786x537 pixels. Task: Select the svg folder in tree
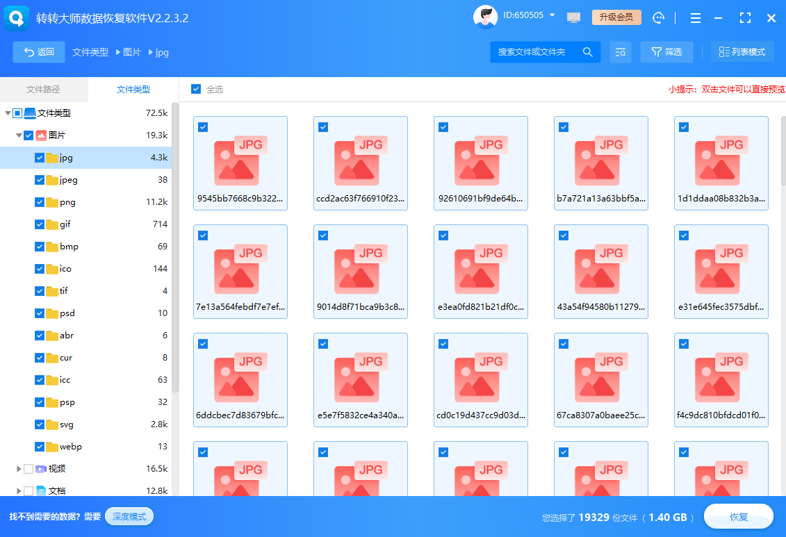67,424
